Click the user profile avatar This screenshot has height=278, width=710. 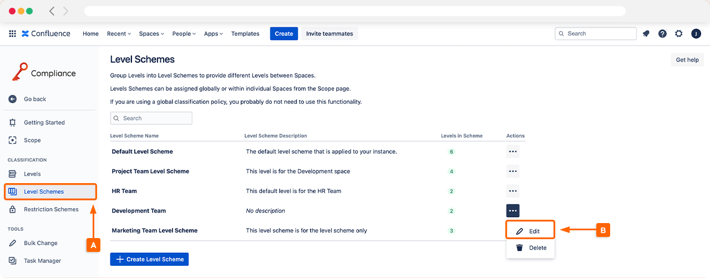point(696,34)
